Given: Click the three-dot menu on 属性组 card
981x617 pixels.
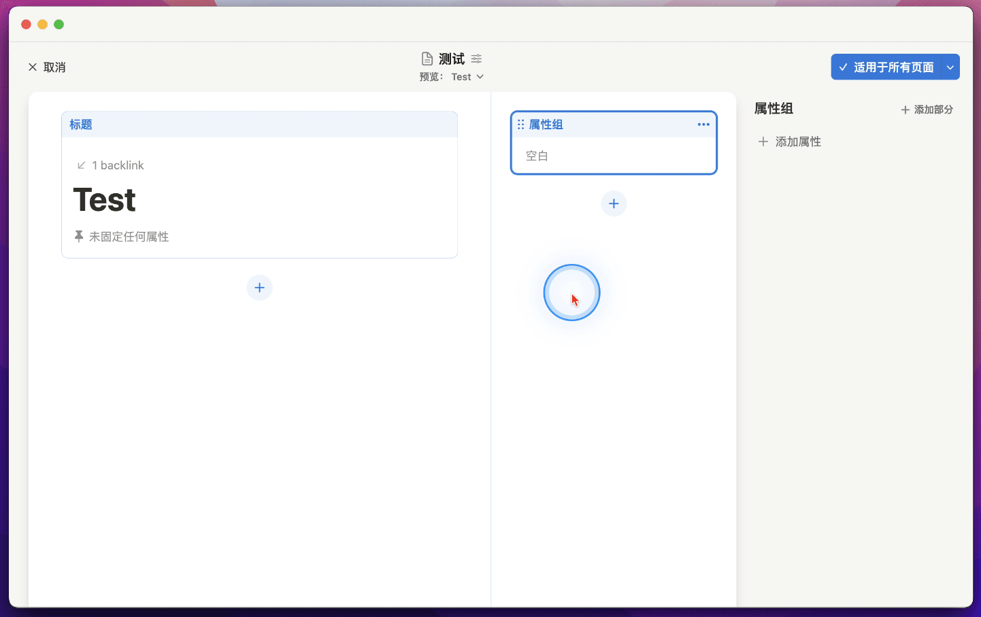Looking at the screenshot, I should tap(703, 124).
